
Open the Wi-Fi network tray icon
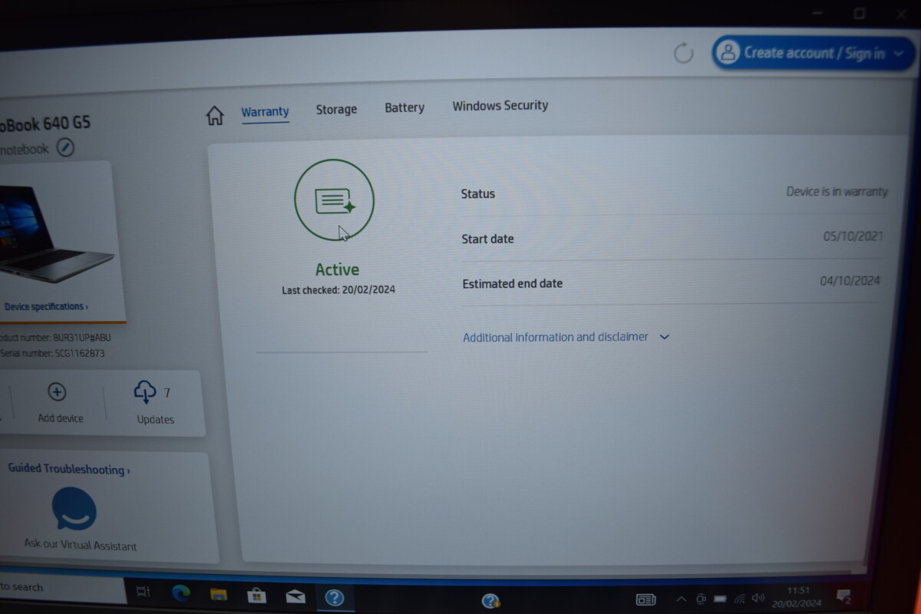tap(740, 599)
